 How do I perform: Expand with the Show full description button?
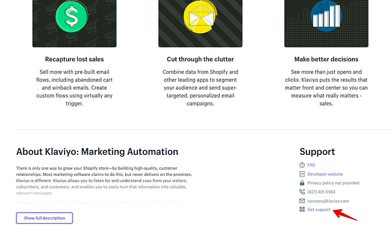tap(45, 218)
